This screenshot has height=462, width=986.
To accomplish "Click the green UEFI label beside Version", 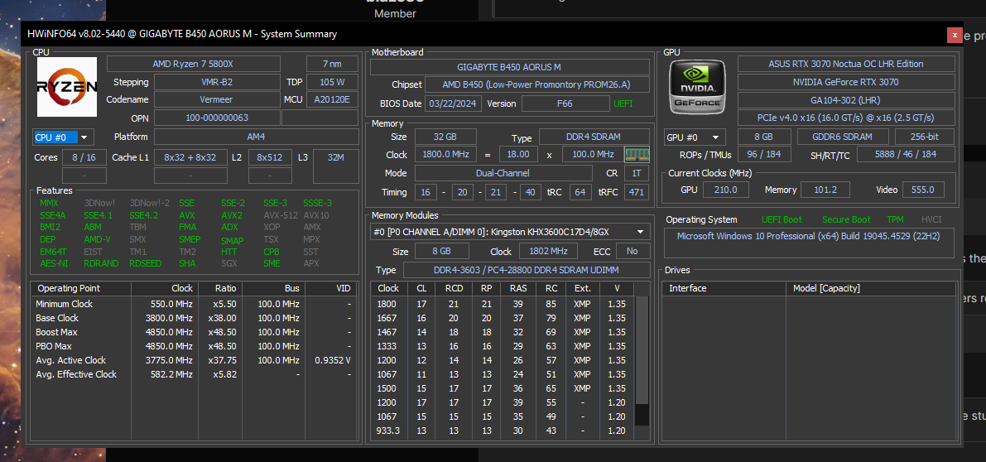I will 623,103.
